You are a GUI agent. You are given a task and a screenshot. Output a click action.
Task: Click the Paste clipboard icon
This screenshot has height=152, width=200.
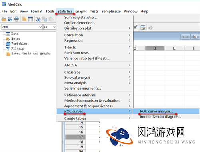pyautogui.click(x=51, y=19)
